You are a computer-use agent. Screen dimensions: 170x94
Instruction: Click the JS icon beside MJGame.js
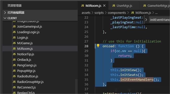click(14, 43)
